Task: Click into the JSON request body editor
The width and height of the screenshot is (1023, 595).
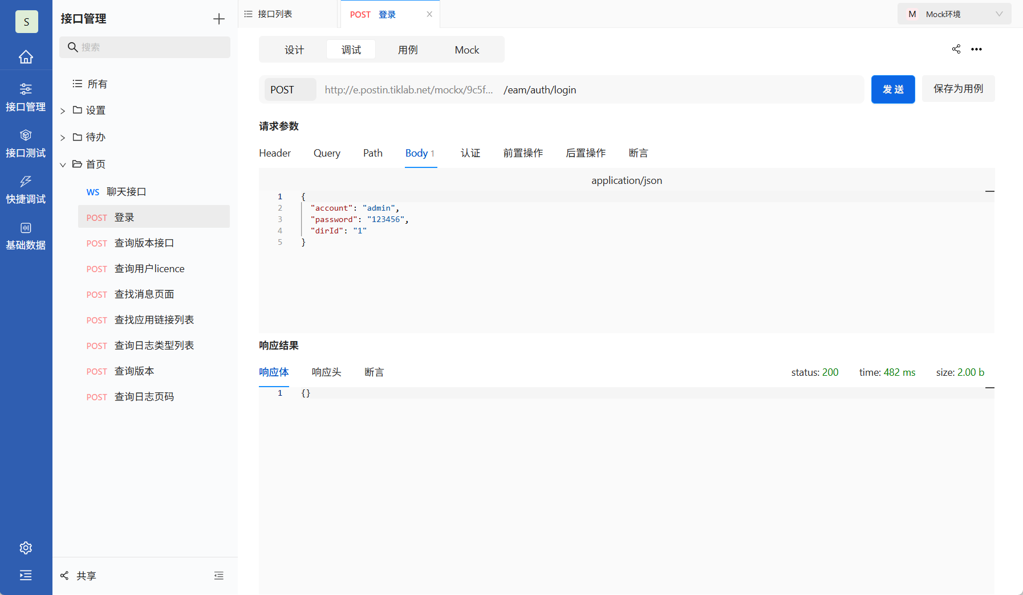Action: [627, 262]
